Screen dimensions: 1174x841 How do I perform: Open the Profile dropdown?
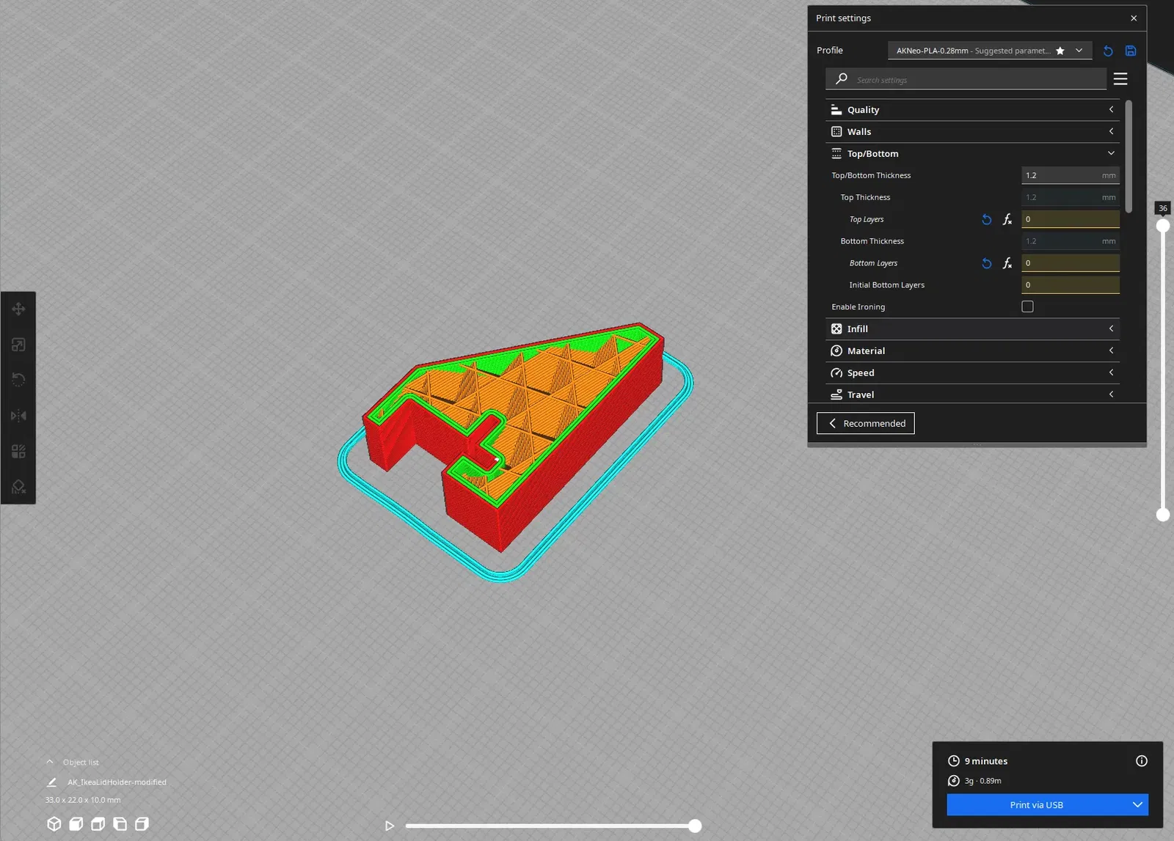pyautogui.click(x=990, y=51)
